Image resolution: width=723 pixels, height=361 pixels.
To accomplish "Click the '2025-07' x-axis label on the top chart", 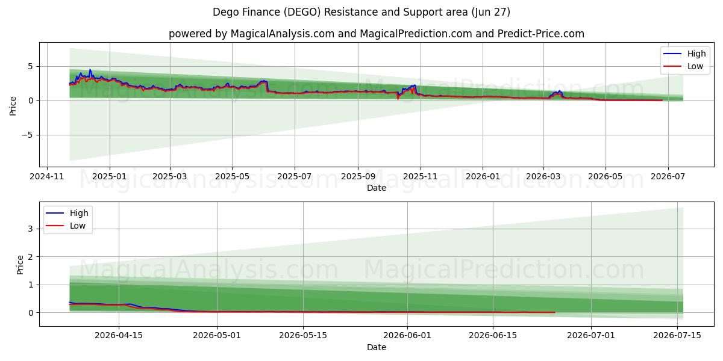I will [294, 177].
